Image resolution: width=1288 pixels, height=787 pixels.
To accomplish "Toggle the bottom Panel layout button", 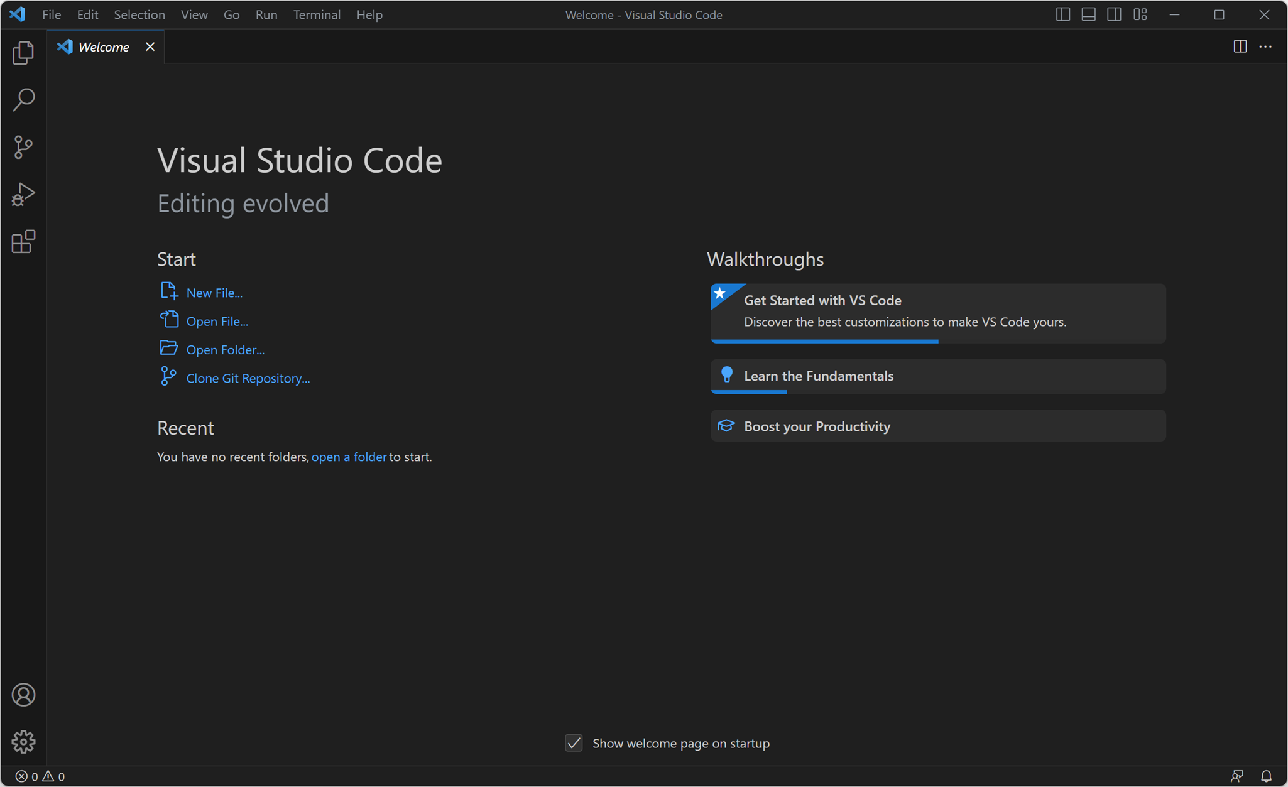I will 1088,14.
